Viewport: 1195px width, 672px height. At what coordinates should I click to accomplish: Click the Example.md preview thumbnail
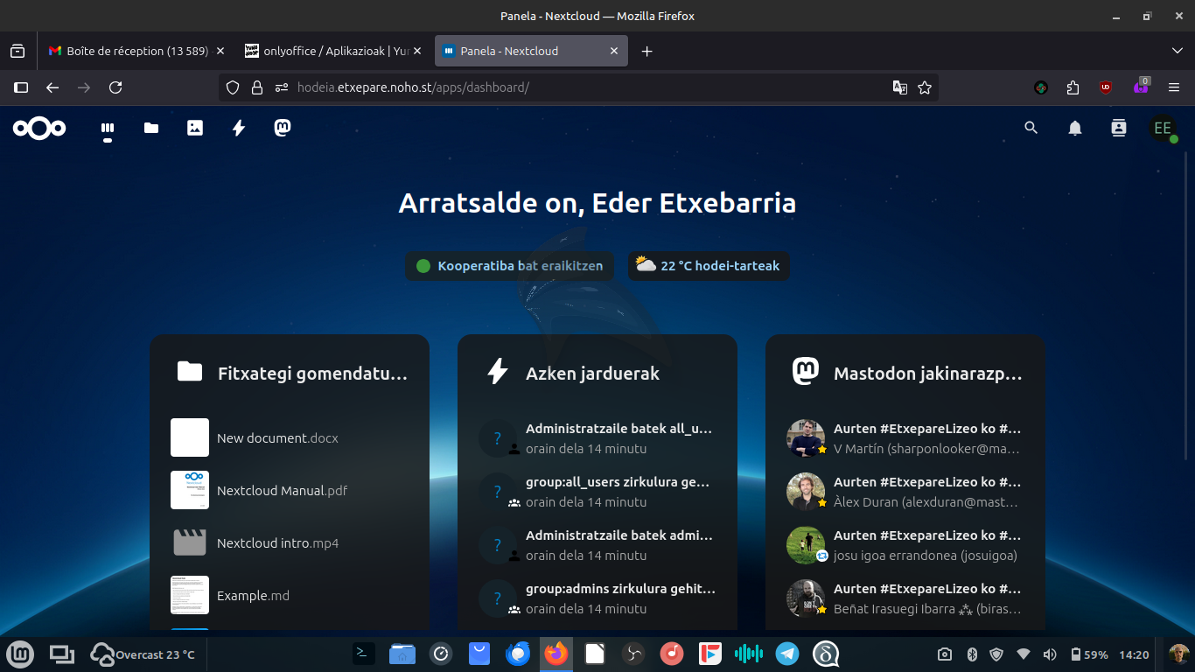tap(190, 595)
